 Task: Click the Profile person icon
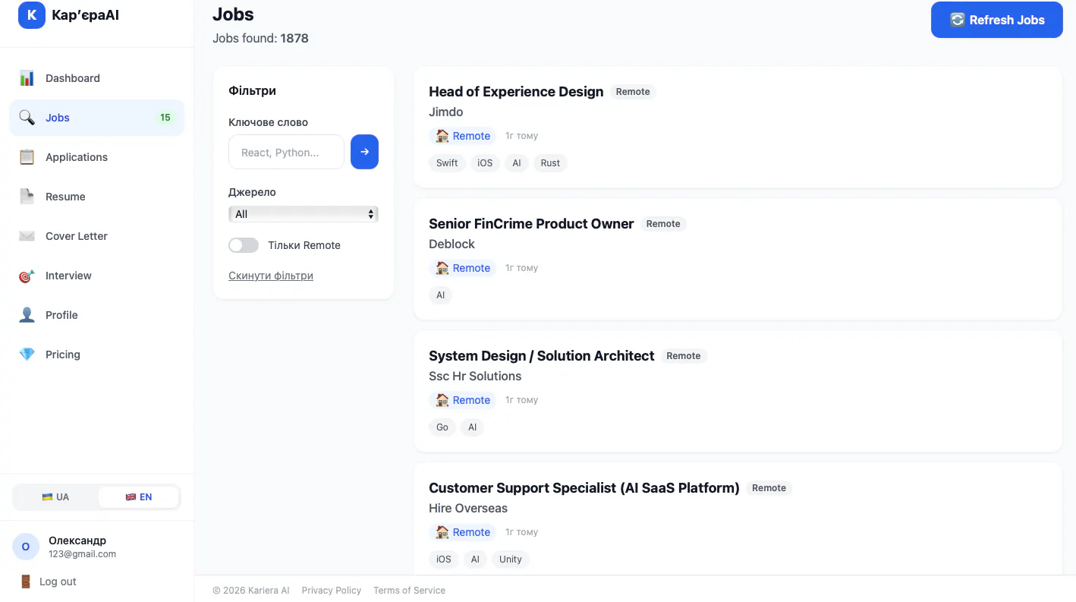coord(27,315)
